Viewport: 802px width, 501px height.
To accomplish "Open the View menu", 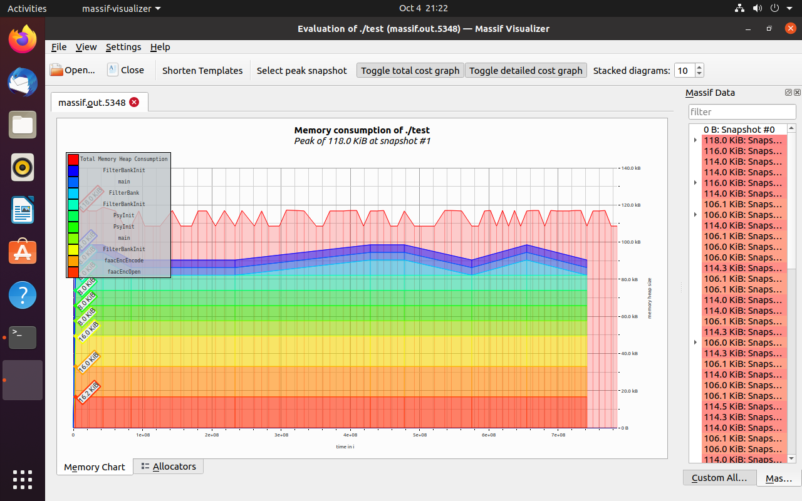I will click(86, 47).
